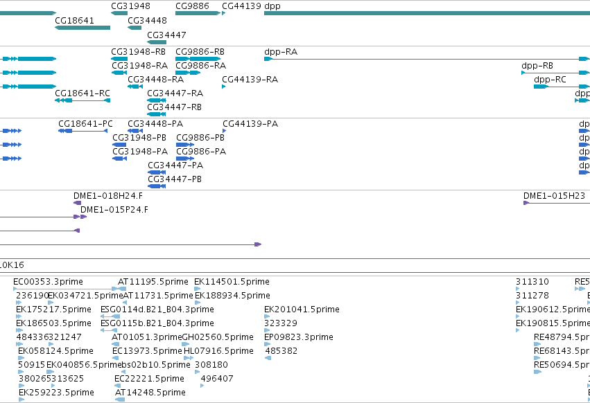Open protein CG34447-PA label
Viewport: 590px width, 403px height.
(175, 165)
